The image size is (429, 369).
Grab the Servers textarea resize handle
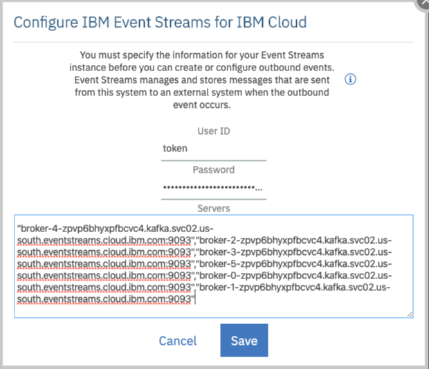click(410, 314)
